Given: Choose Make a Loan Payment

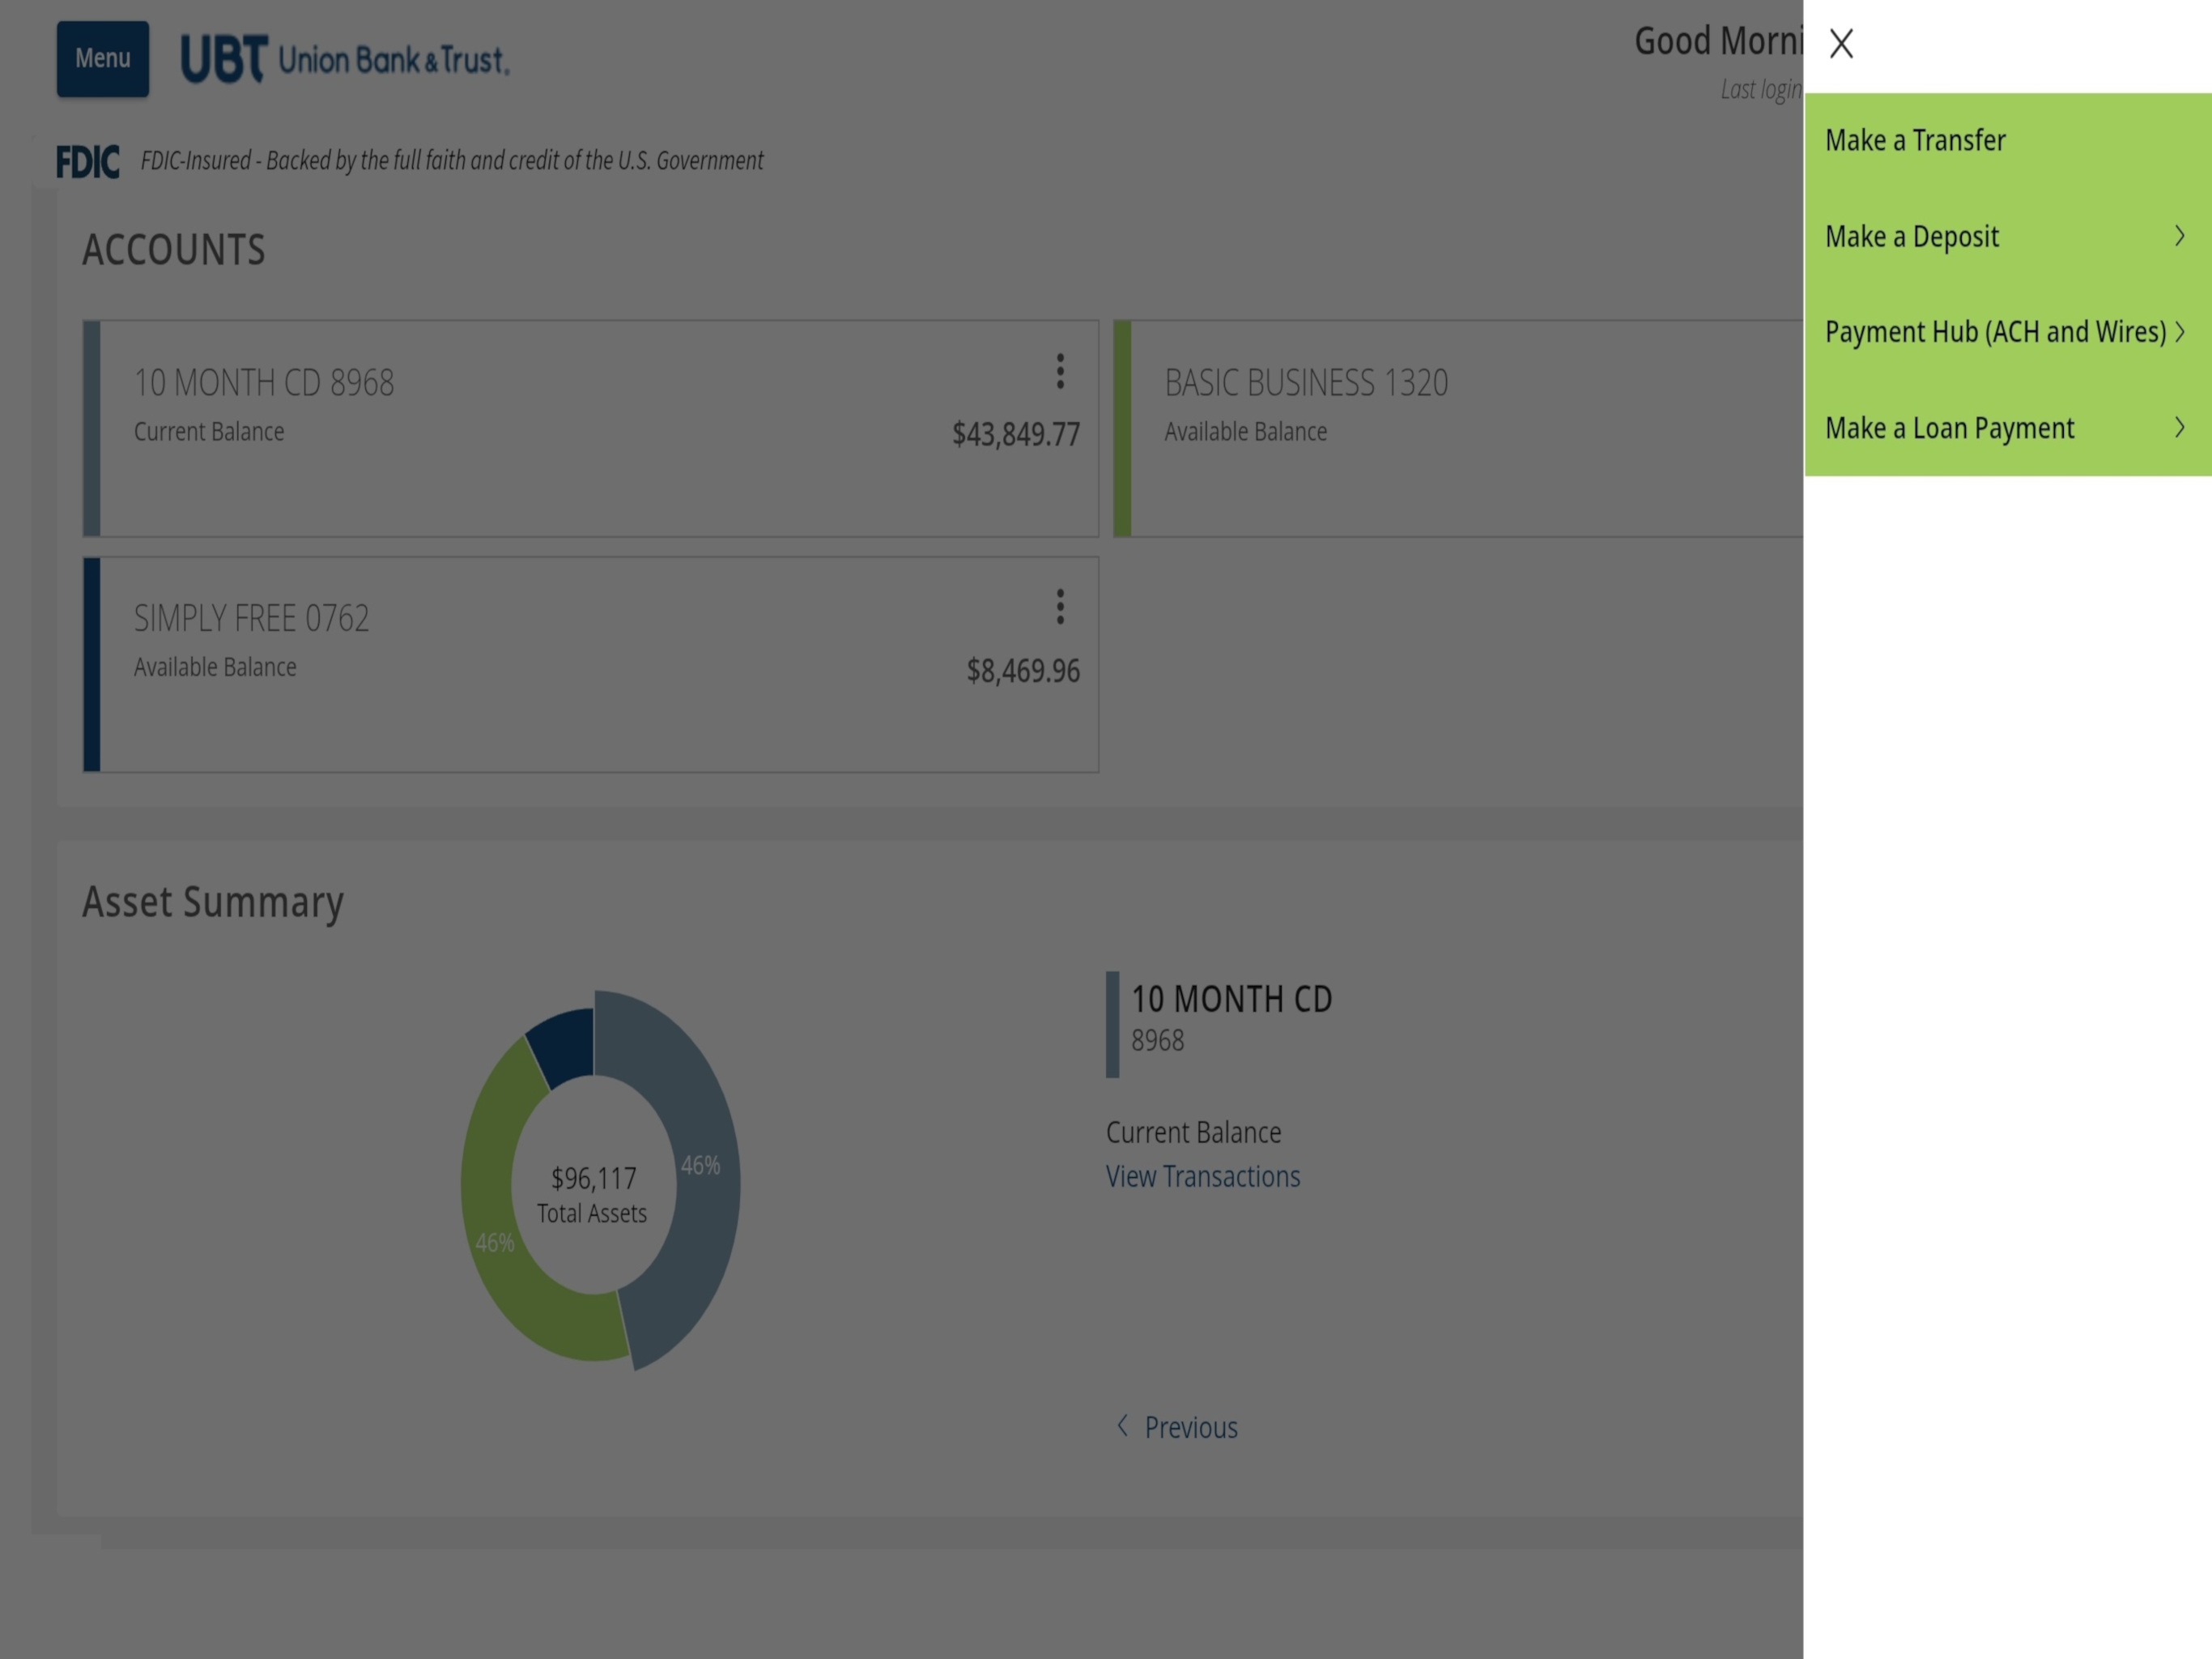Looking at the screenshot, I should (2008, 429).
